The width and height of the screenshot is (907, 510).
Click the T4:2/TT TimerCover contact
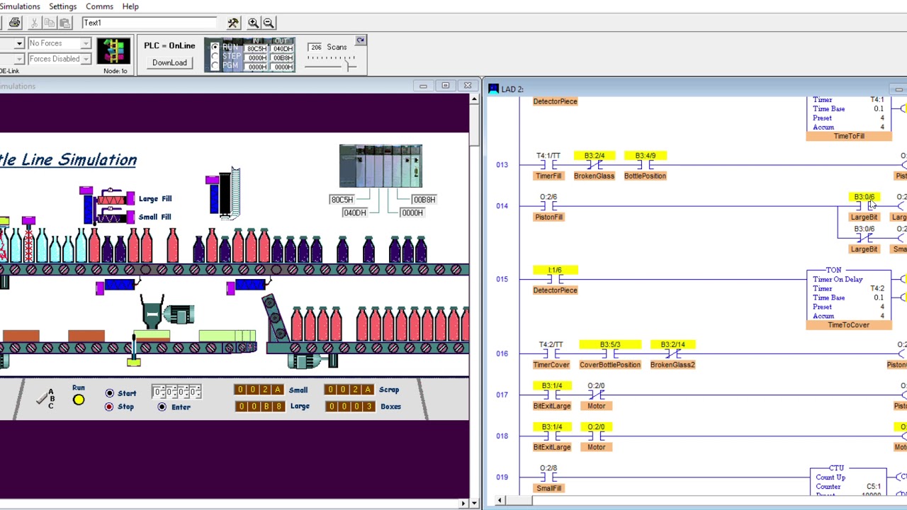(551, 354)
